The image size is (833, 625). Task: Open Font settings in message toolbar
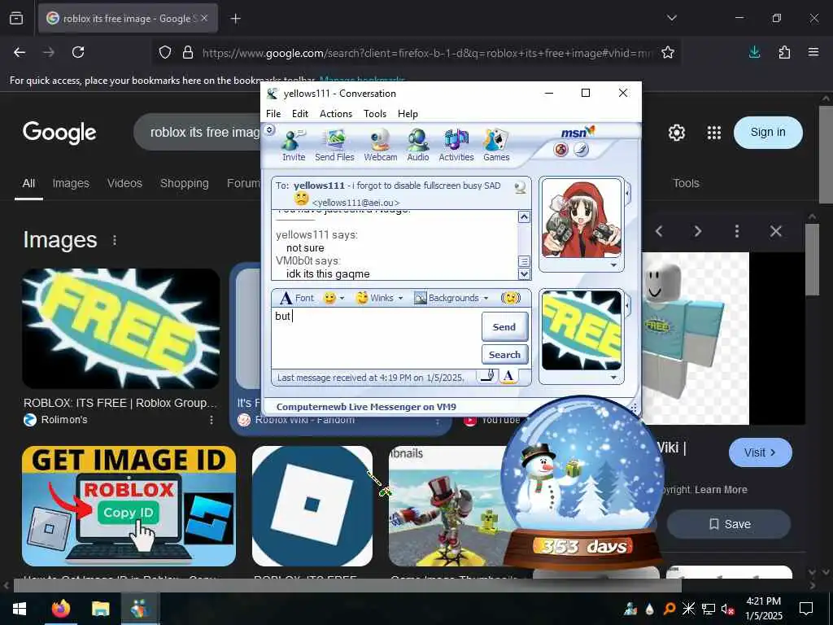click(x=296, y=298)
